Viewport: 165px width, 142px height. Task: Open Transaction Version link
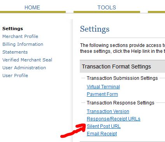coord(108,111)
